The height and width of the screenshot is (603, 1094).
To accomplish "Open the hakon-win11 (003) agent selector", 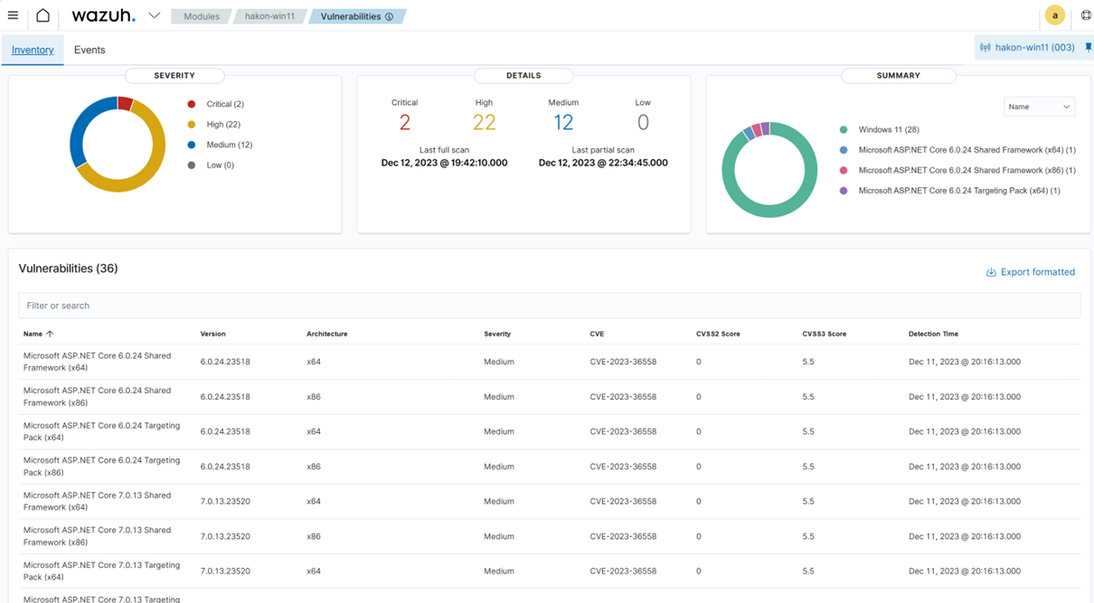I will (x=1028, y=47).
